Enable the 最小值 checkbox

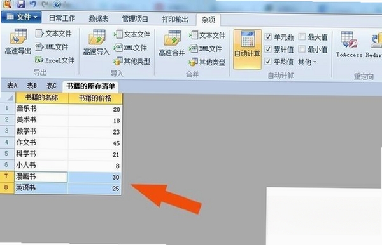302,50
